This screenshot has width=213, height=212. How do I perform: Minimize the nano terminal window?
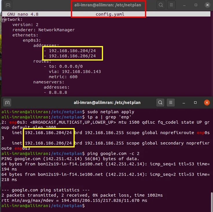click(184, 5)
